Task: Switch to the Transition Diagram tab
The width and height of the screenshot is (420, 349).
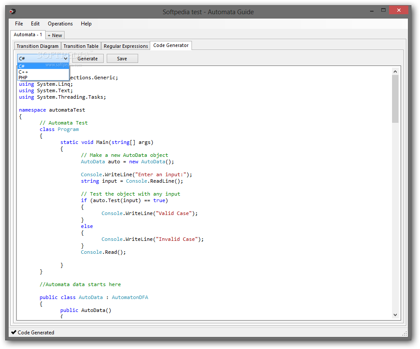Action: (x=37, y=46)
